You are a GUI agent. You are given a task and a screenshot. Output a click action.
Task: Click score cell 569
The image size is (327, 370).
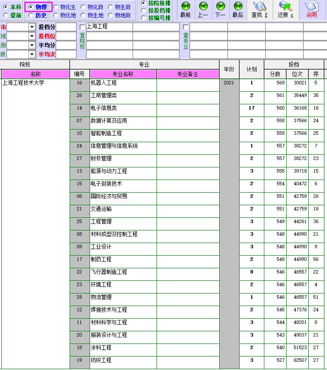pyautogui.click(x=275, y=85)
